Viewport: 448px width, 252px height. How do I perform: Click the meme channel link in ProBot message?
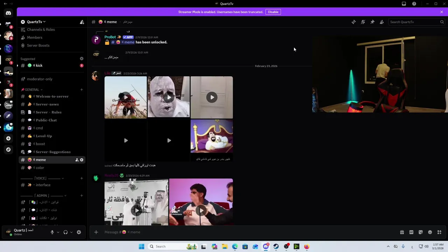[123, 42]
